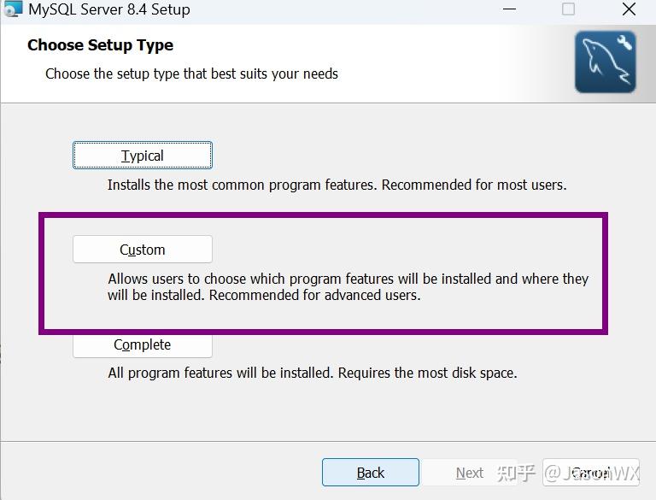Click the 知乎 watermark logo
Viewport: 656px width, 500px height.
[516, 473]
